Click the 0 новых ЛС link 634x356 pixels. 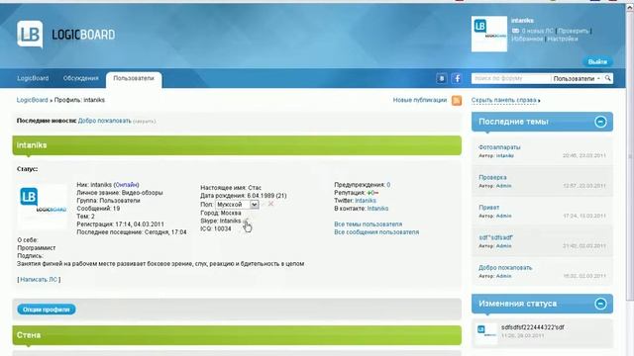(537, 31)
